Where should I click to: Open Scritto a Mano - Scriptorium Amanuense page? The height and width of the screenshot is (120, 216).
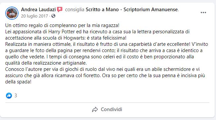(132, 10)
